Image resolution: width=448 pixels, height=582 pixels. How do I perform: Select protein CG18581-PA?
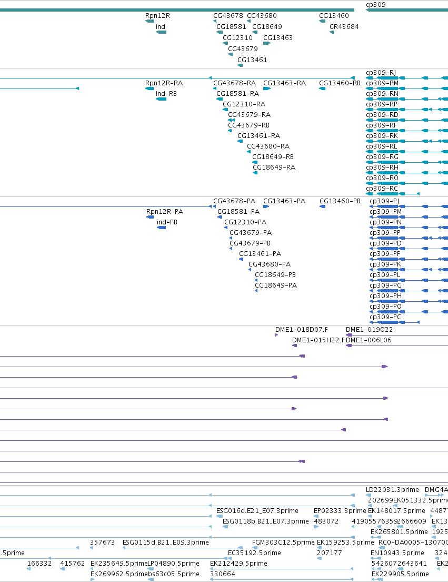tap(238, 212)
